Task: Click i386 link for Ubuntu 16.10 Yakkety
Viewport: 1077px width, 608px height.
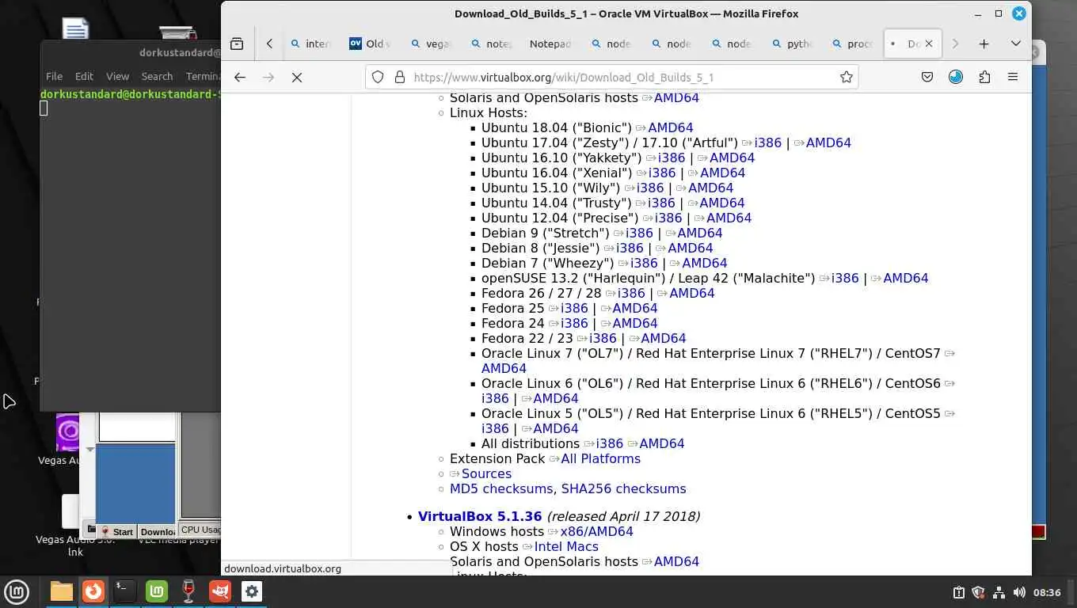Action: (672, 158)
